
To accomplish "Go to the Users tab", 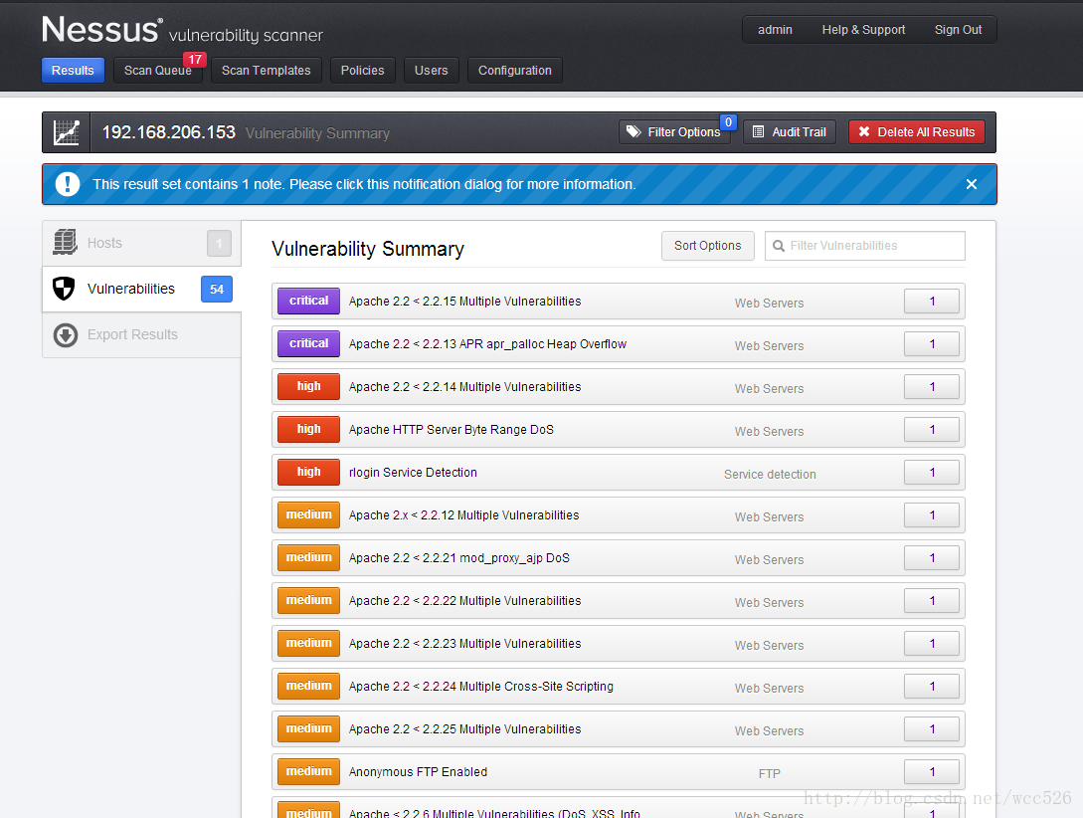I will (x=431, y=71).
